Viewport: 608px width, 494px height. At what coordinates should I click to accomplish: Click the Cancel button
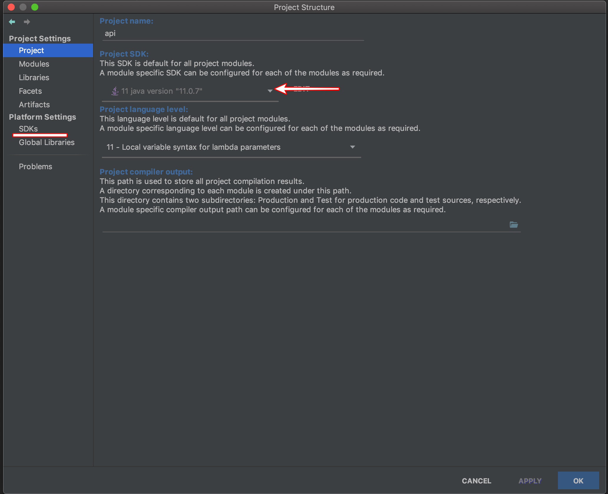click(476, 481)
